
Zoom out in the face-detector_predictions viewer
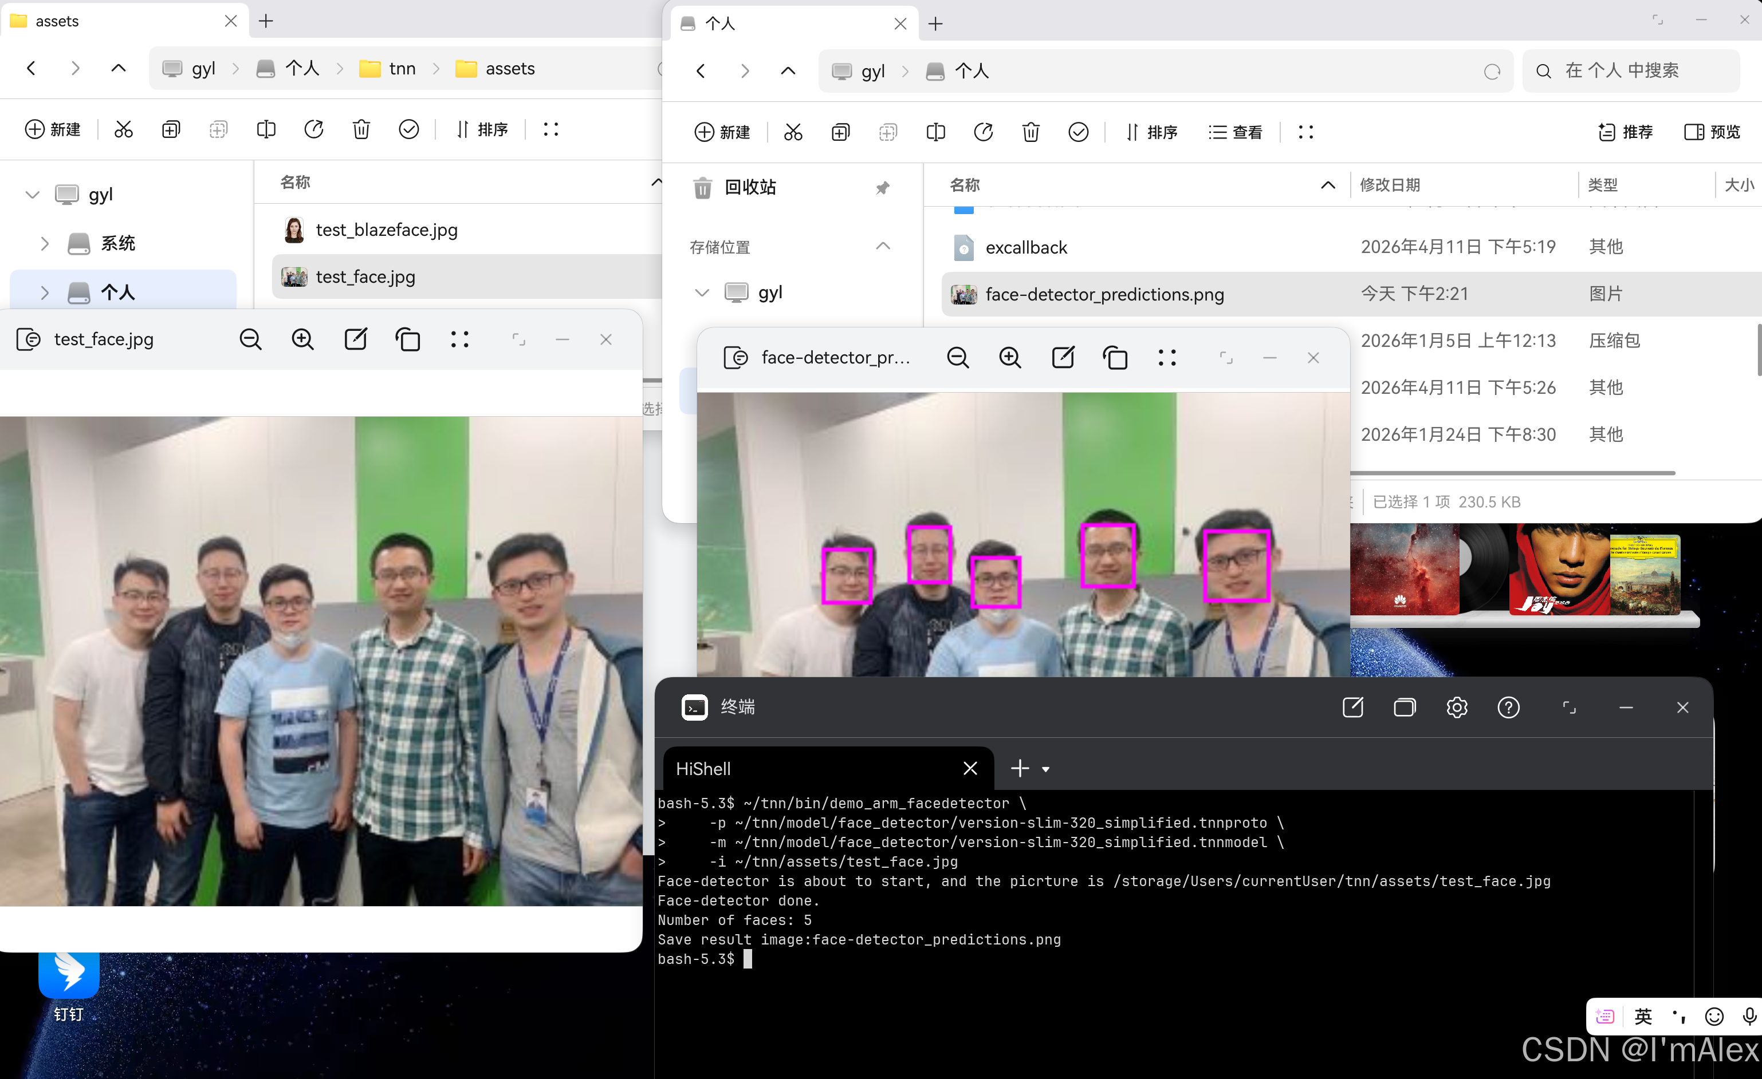tap(958, 358)
